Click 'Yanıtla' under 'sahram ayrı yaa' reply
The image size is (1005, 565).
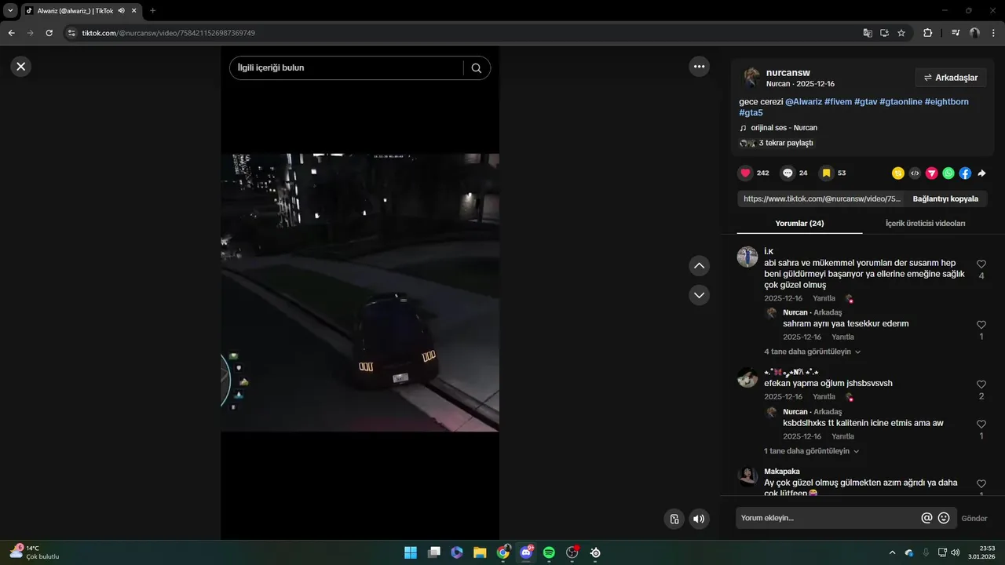point(842,337)
